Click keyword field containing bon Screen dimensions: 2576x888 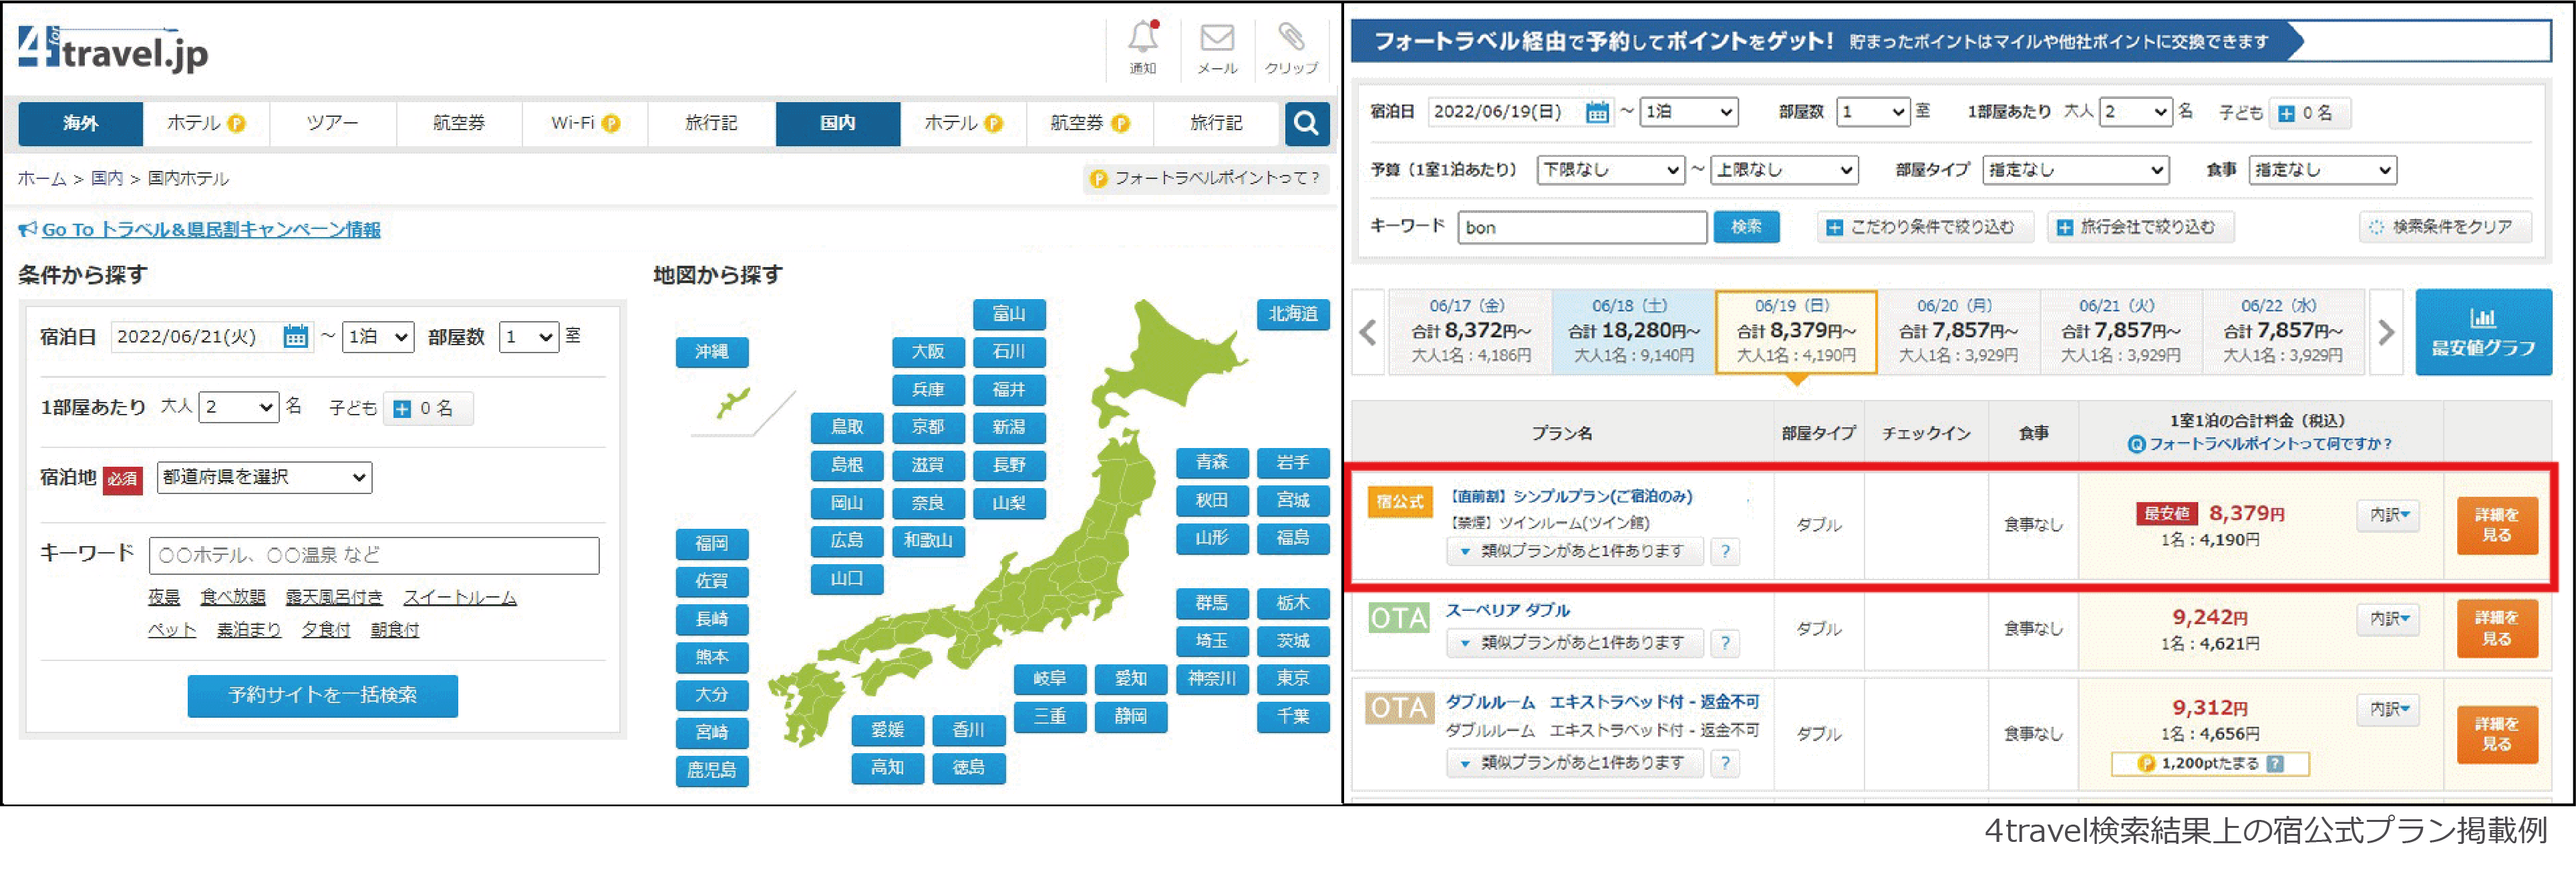click(1581, 228)
